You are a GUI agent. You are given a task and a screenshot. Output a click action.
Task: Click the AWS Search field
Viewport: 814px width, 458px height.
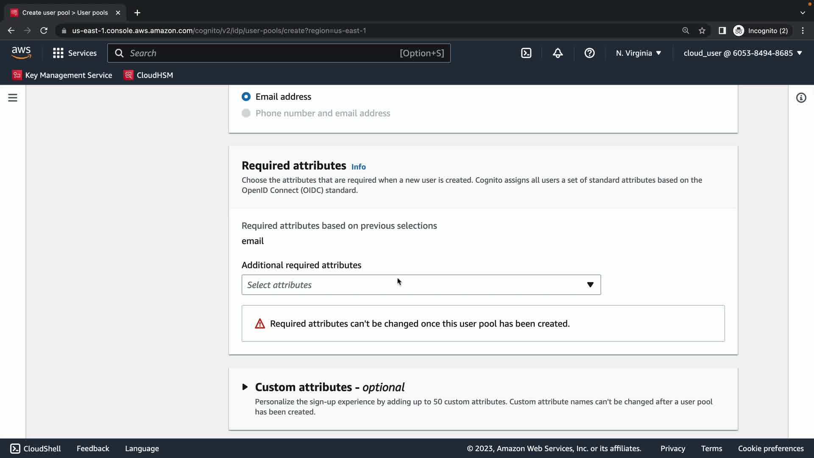(x=263, y=53)
